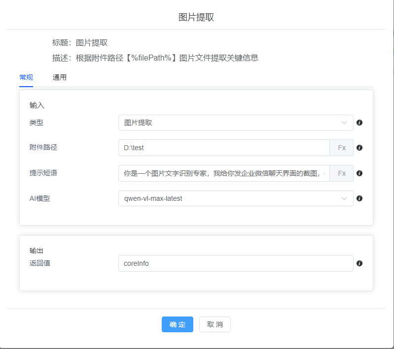Open the Fx editor for 附件路径
The width and height of the screenshot is (394, 349).
(341, 148)
